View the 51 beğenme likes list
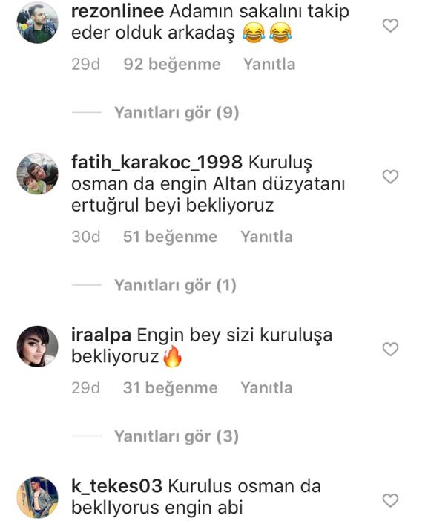428x521 pixels. 170,237
